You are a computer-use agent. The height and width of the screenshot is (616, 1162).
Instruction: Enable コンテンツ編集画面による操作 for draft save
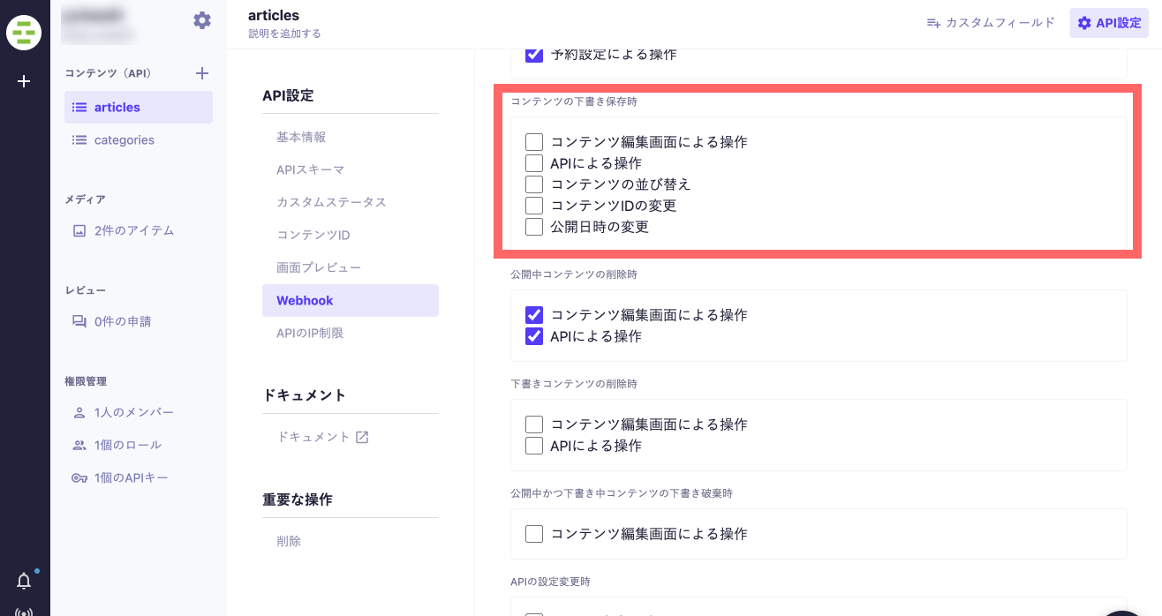click(534, 142)
